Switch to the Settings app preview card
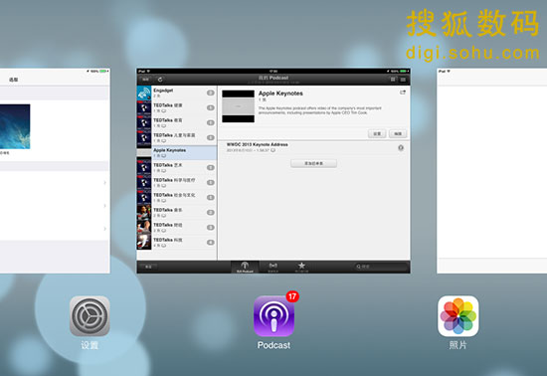The width and height of the screenshot is (547, 376). 55,171
